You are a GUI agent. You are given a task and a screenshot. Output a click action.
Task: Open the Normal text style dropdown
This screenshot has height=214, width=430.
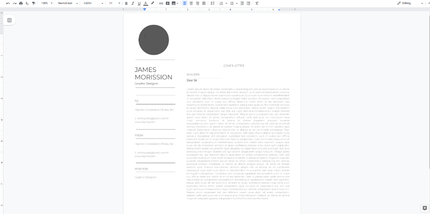68,3
